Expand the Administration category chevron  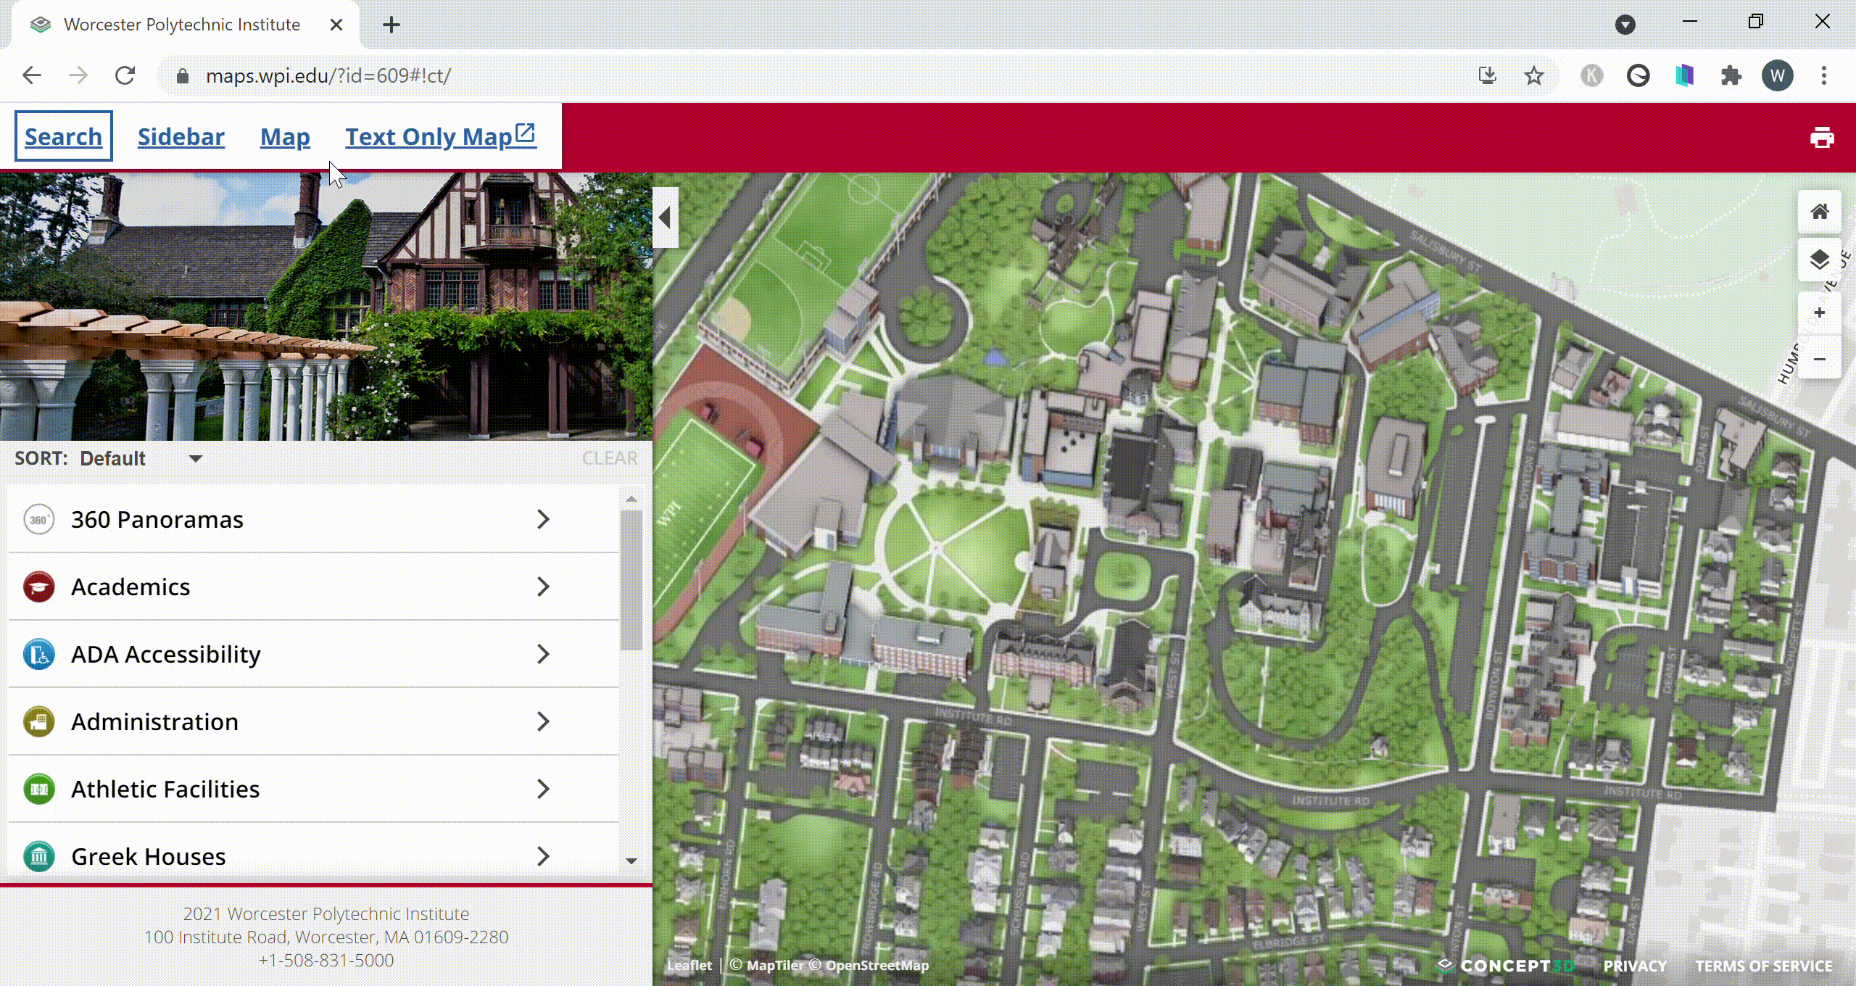(543, 721)
